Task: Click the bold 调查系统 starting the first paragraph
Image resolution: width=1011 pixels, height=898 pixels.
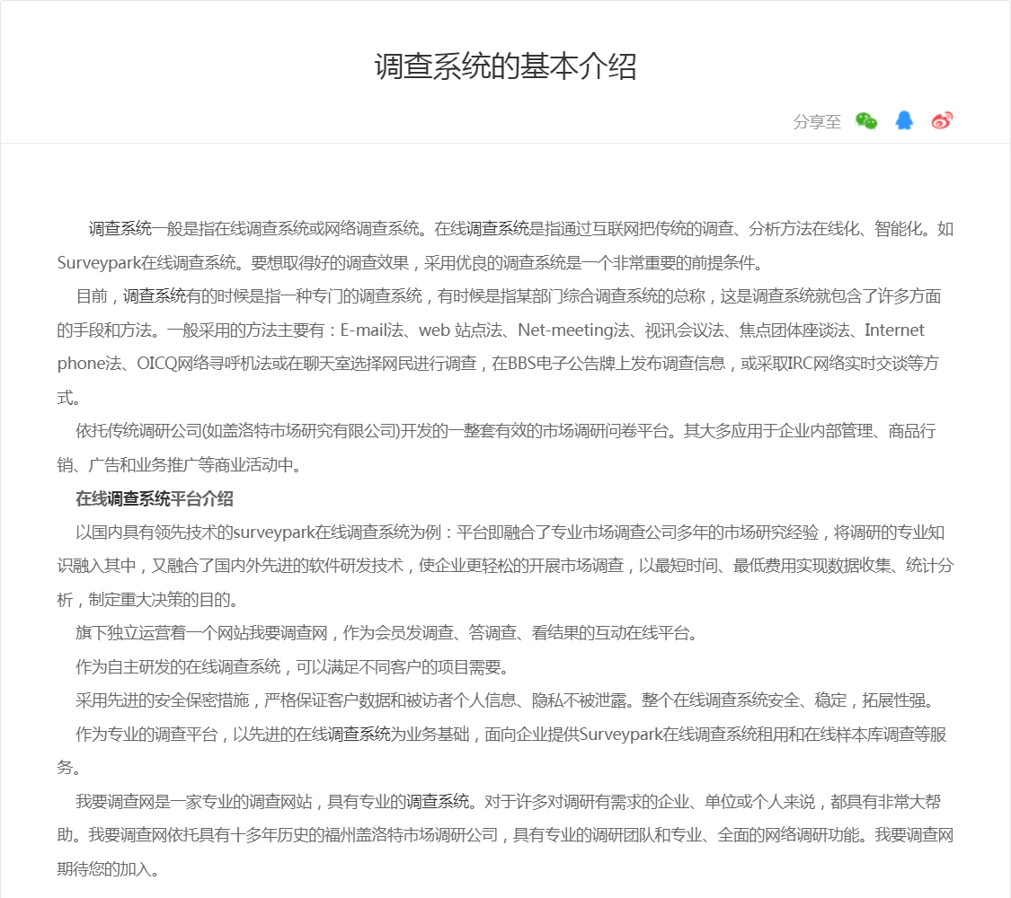Action: pyautogui.click(x=120, y=229)
